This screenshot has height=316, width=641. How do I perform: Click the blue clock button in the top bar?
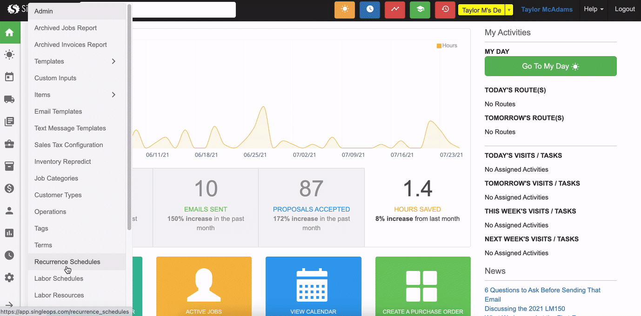point(370,9)
